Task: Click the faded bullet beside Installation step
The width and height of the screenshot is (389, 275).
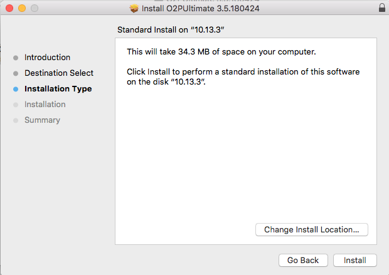Action: coord(16,105)
